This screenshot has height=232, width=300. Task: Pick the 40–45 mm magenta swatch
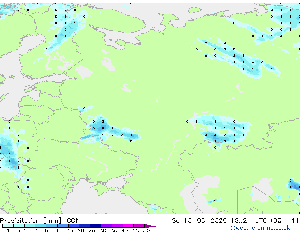128,226
